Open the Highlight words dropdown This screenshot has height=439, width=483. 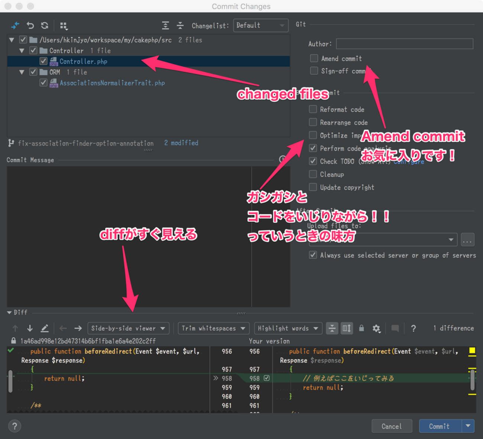point(288,328)
